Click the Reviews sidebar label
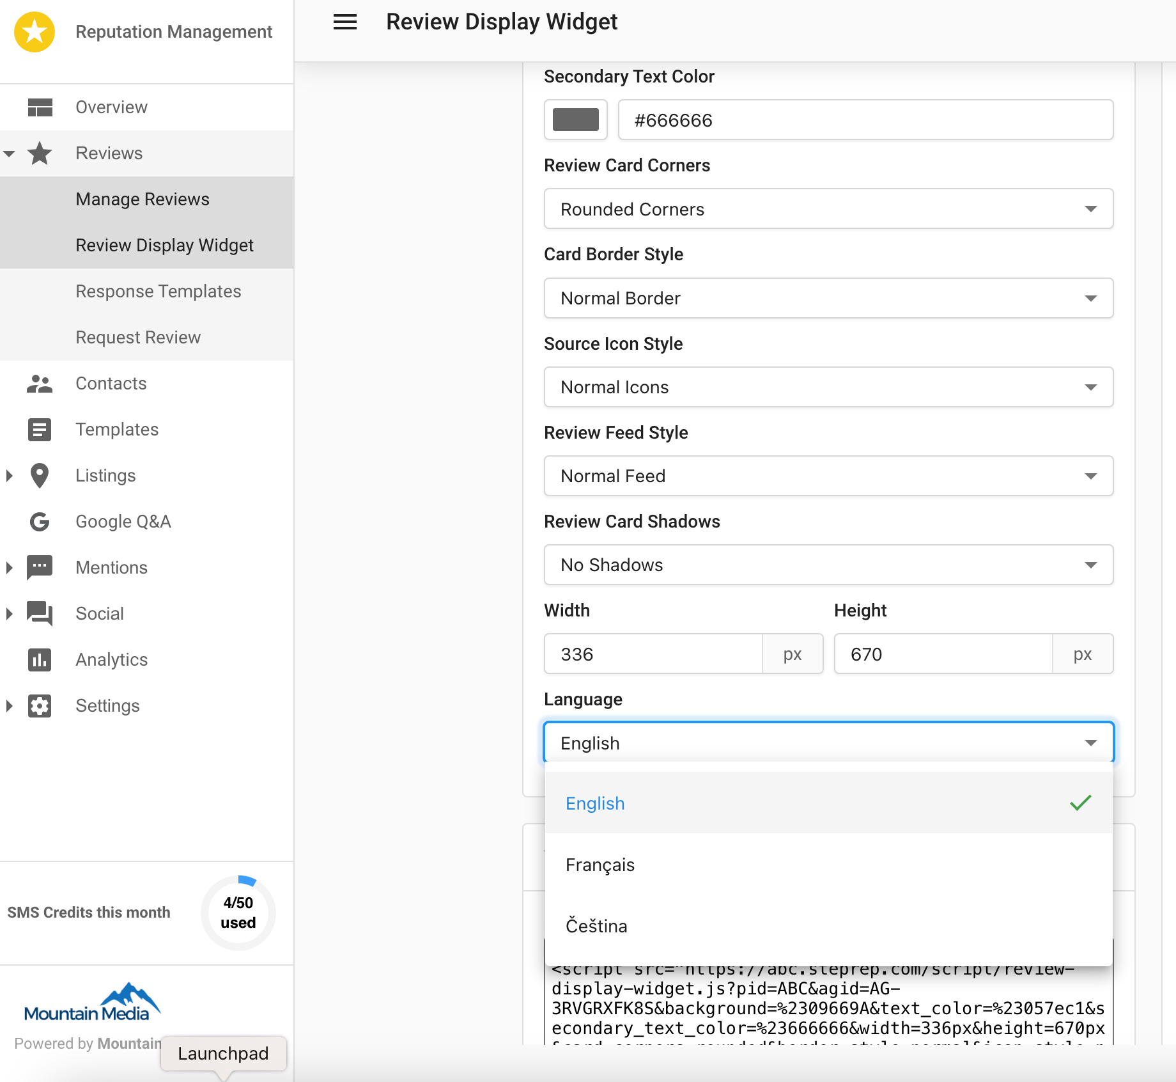Image resolution: width=1176 pixels, height=1082 pixels. 109,153
